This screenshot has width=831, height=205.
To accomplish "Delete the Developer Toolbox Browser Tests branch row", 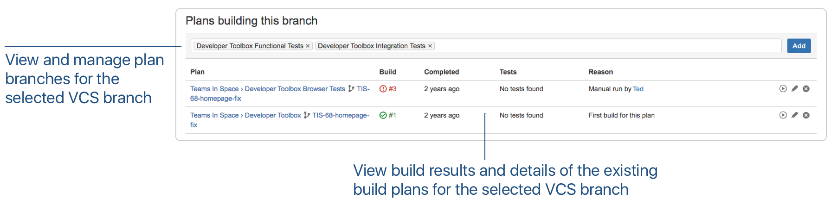I will 806,89.
